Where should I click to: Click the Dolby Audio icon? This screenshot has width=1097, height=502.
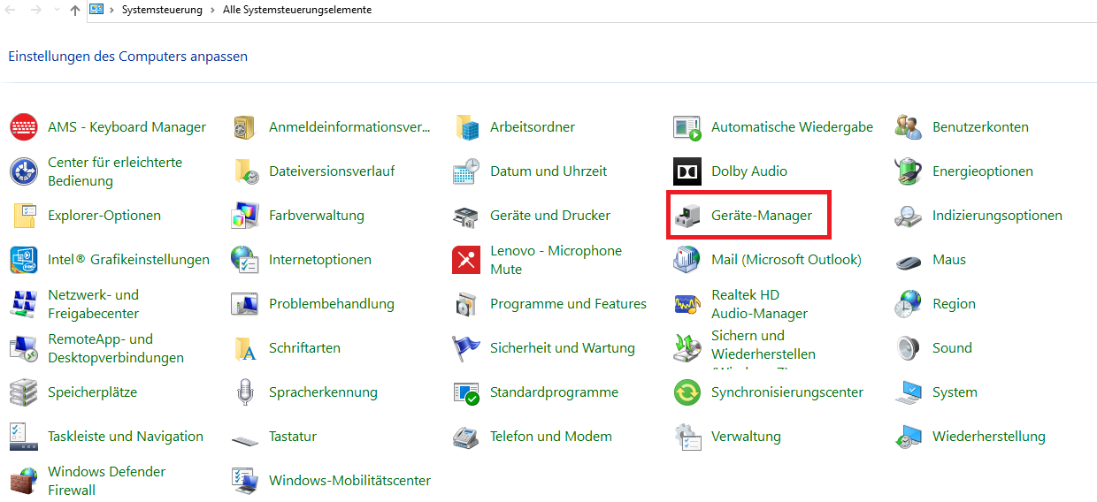click(x=687, y=171)
